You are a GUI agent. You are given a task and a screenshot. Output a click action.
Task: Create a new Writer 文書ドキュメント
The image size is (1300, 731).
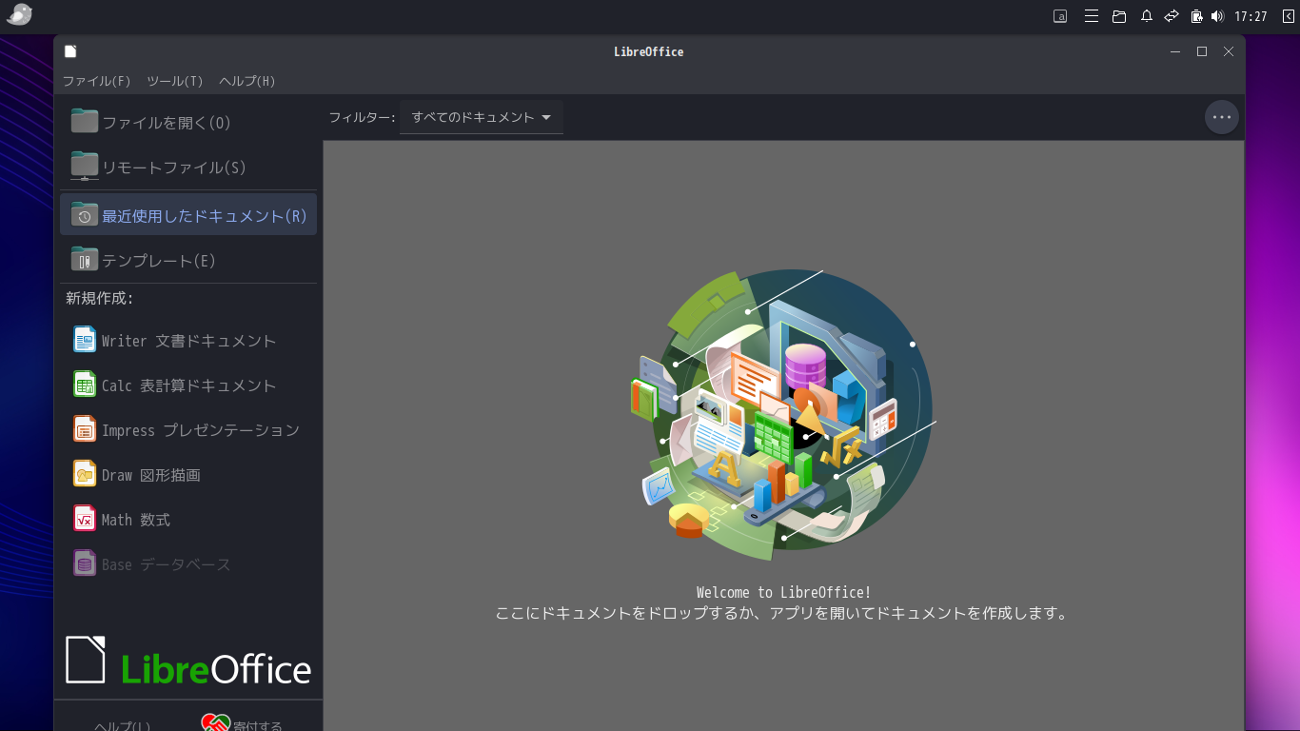click(x=188, y=340)
